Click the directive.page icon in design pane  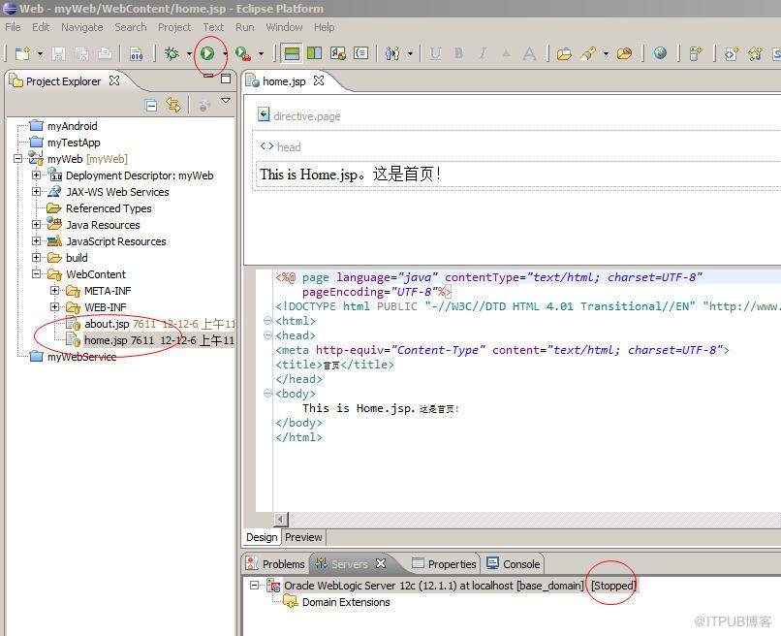coord(264,114)
